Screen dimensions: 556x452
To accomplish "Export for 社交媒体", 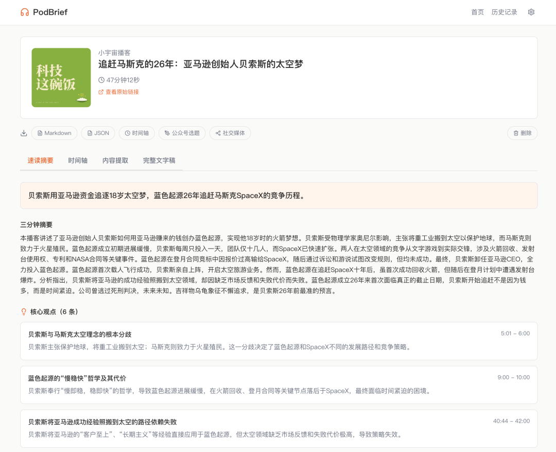I will click(230, 133).
